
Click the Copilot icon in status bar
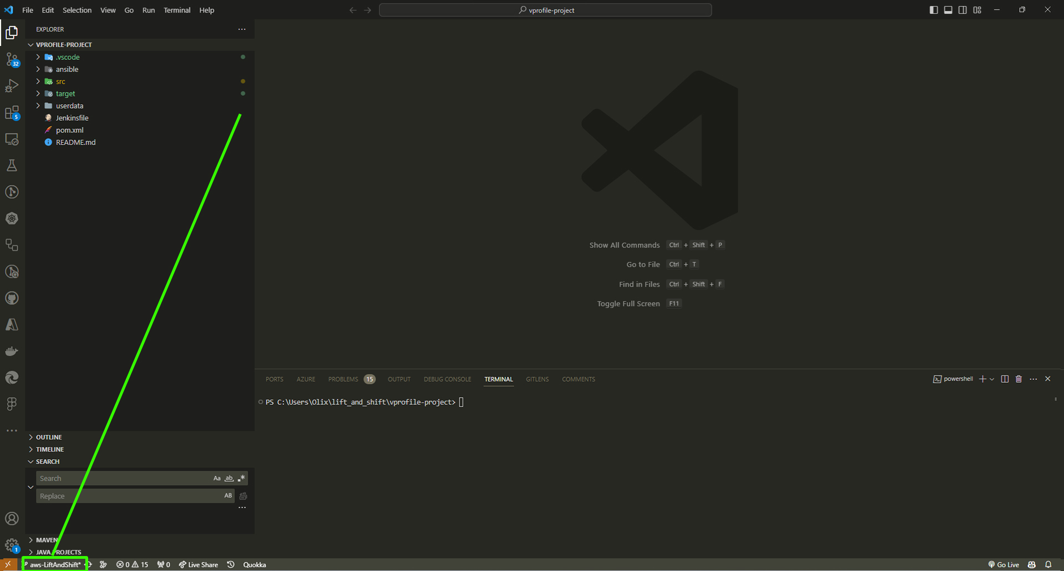click(1031, 564)
